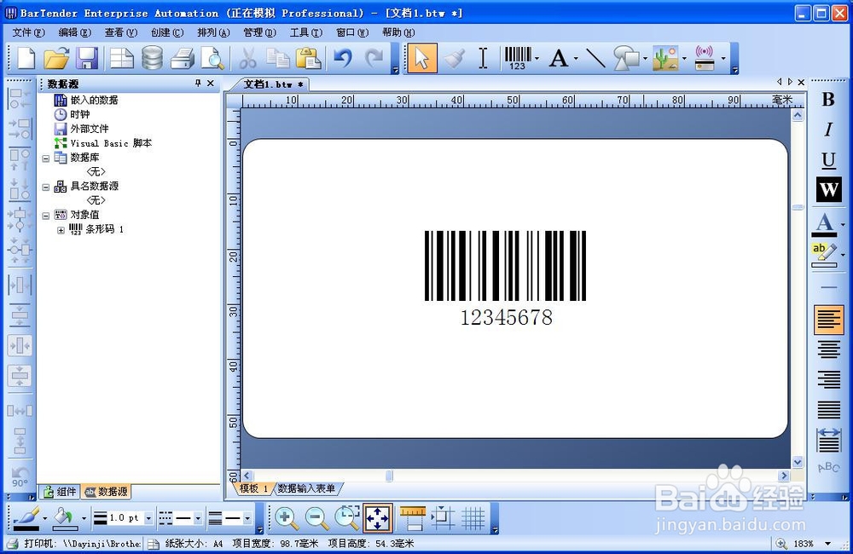Image resolution: width=853 pixels, height=554 pixels.
Task: Select the shapes creation tool
Action: tap(627, 58)
